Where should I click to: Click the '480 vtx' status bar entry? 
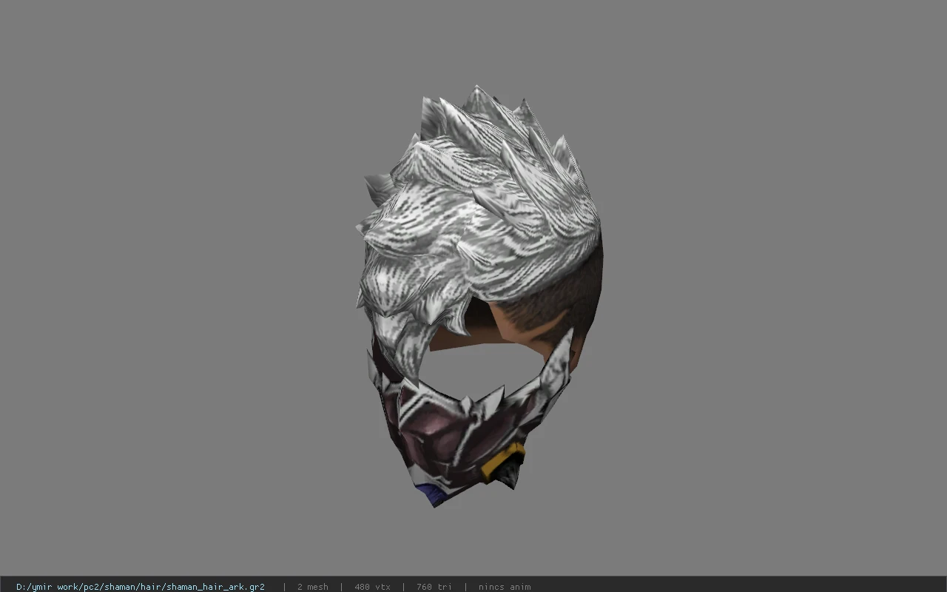[372, 587]
